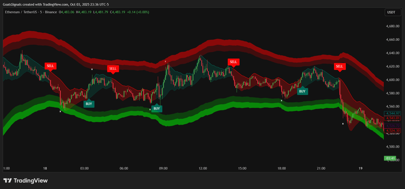Click the high value H4,483.19
405x189 pixels.
point(84,12)
